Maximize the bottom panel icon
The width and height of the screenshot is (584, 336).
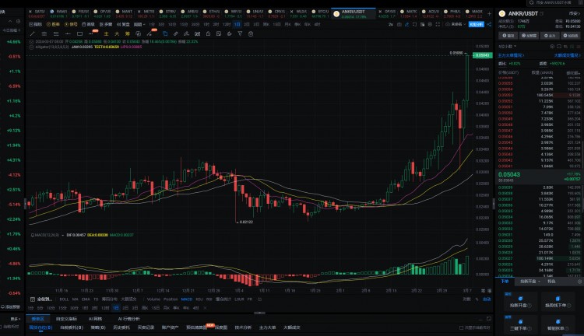pos(489,319)
